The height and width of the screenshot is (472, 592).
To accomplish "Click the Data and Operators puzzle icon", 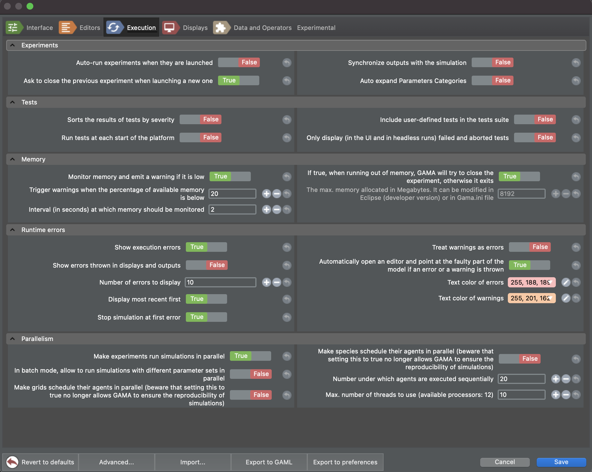I will [222, 27].
